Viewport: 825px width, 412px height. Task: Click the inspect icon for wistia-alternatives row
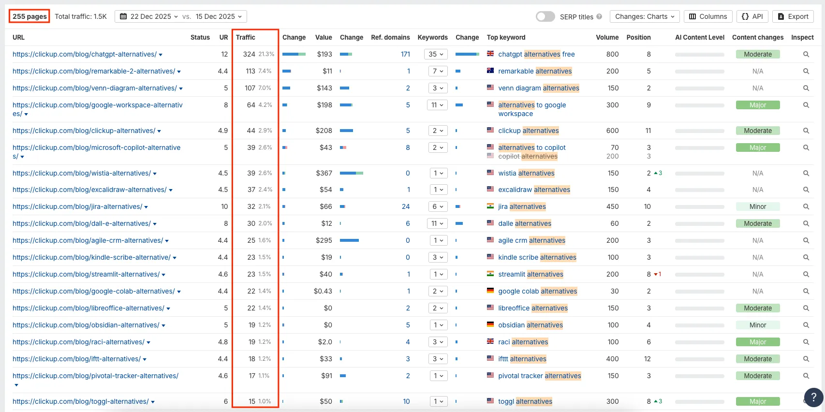click(806, 173)
